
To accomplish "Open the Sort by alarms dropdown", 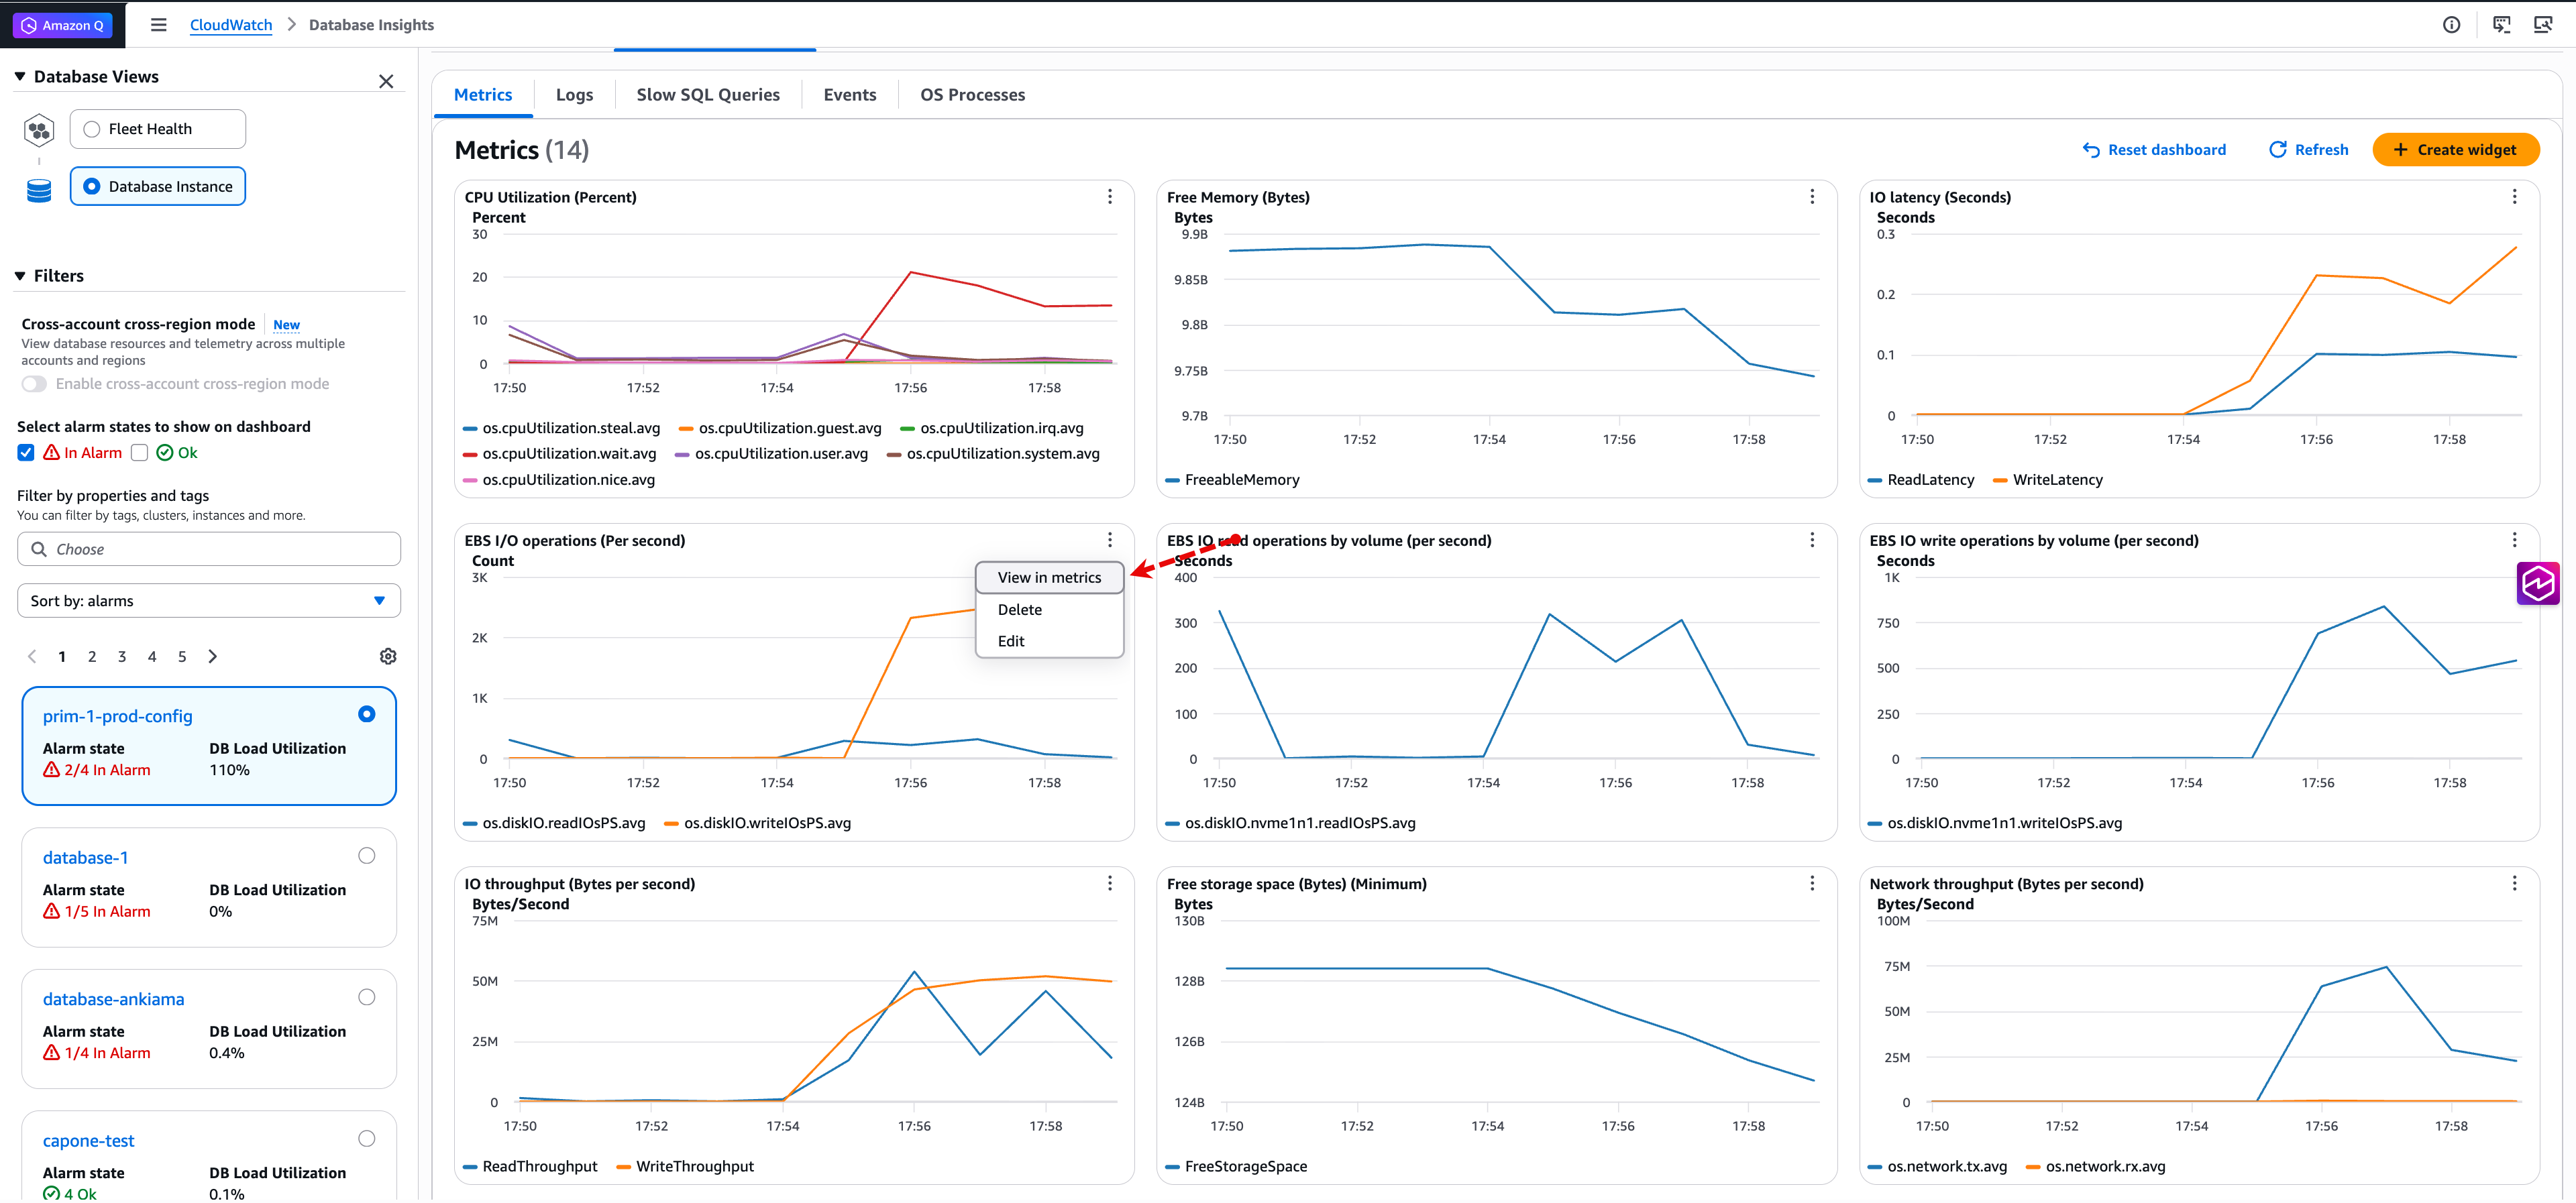I will click(209, 601).
